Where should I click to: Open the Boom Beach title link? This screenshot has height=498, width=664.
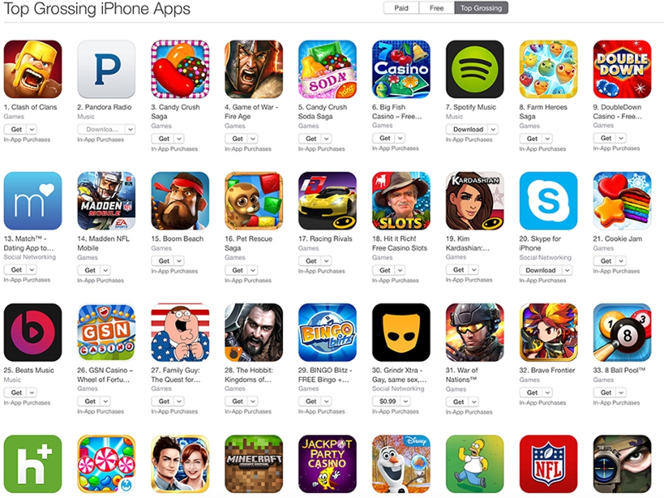(177, 239)
